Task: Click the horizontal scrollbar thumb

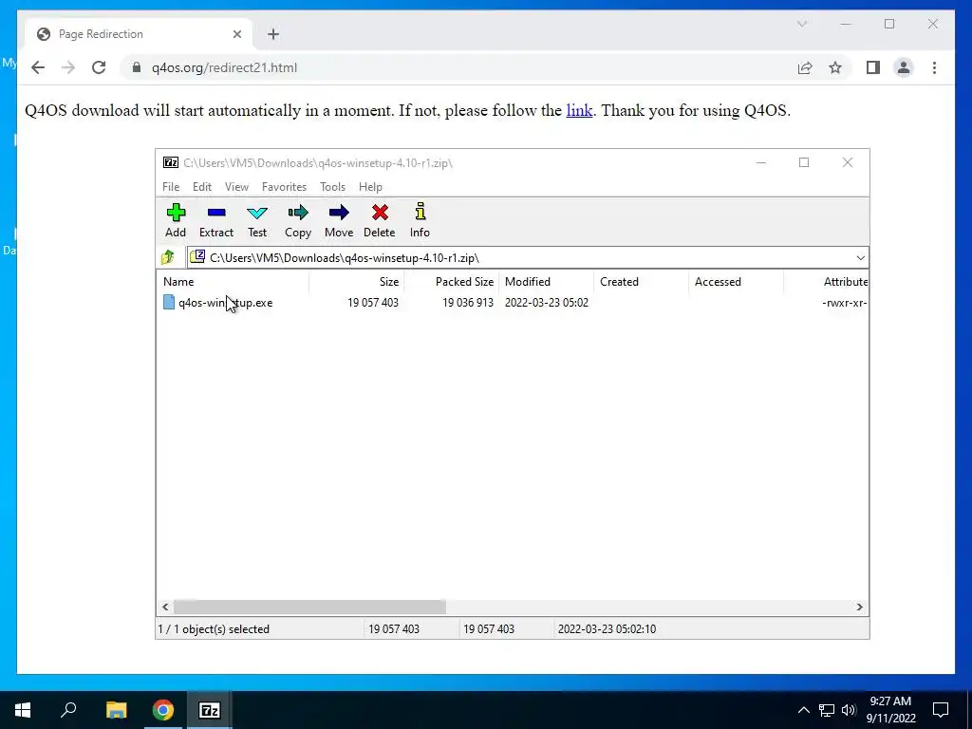Action: tap(309, 607)
